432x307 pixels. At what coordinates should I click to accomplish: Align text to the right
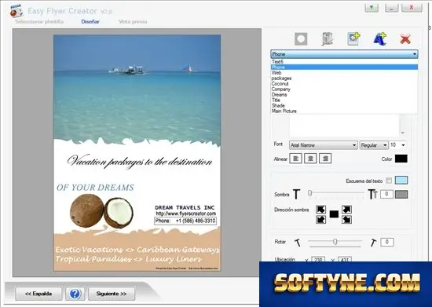[x=325, y=159]
